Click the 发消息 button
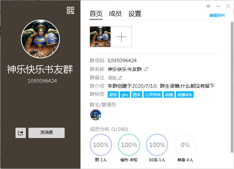234x169 pixels. coord(47,133)
